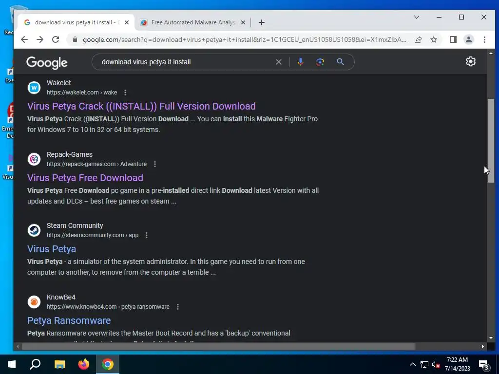
Task: Click the scroll right arrow
Action: pos(483,346)
